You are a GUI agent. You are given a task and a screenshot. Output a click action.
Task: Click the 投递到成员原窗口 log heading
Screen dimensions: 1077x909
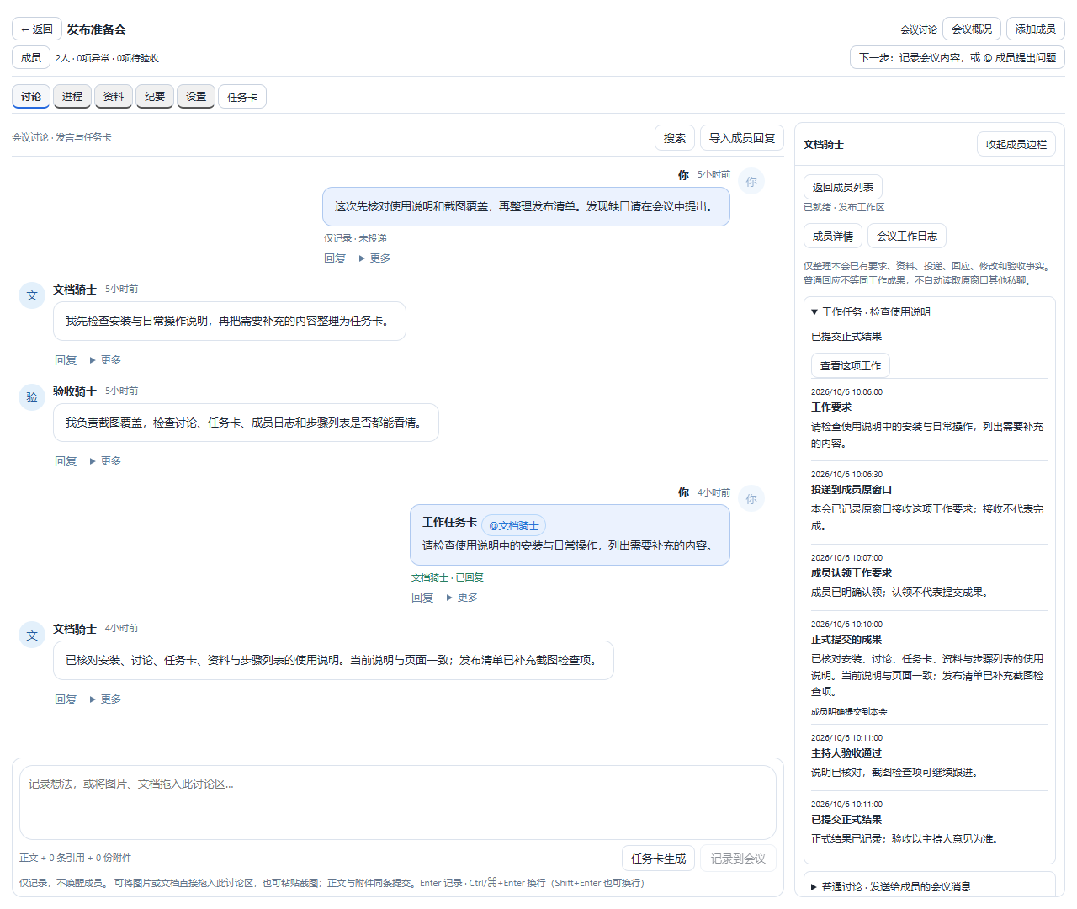(852, 490)
